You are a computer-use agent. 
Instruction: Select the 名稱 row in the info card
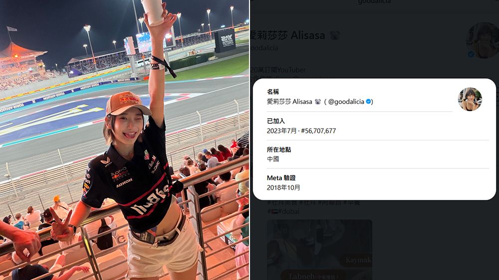coord(359,97)
